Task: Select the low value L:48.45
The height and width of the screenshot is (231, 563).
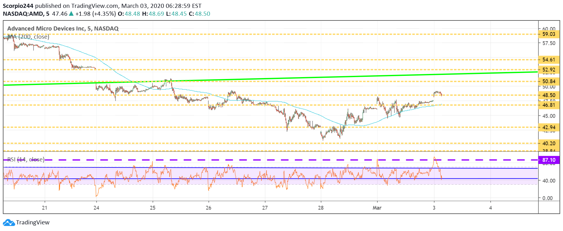Action: [x=176, y=14]
